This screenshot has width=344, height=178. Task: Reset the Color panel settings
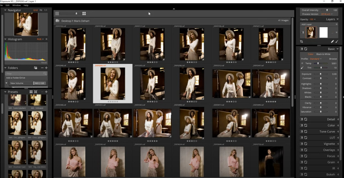(x=306, y=125)
